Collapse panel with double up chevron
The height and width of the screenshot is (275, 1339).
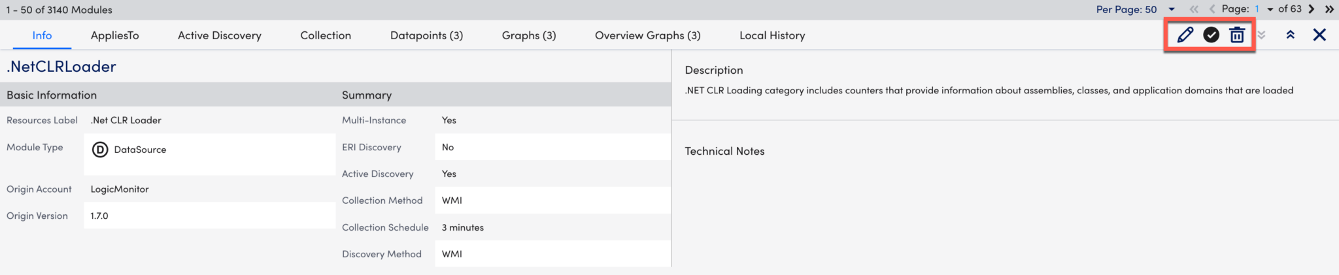click(1290, 35)
